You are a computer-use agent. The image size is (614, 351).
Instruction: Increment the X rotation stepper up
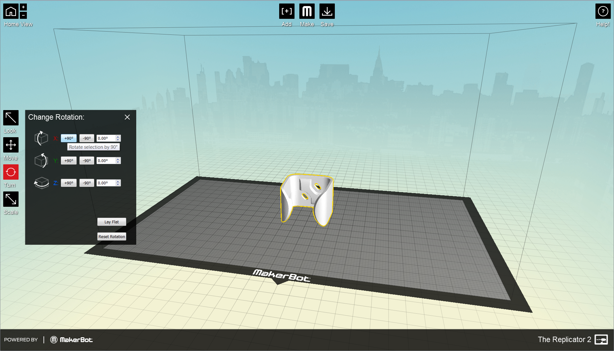118,137
